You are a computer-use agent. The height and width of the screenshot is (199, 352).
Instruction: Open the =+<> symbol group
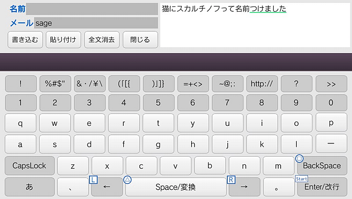(x=193, y=83)
